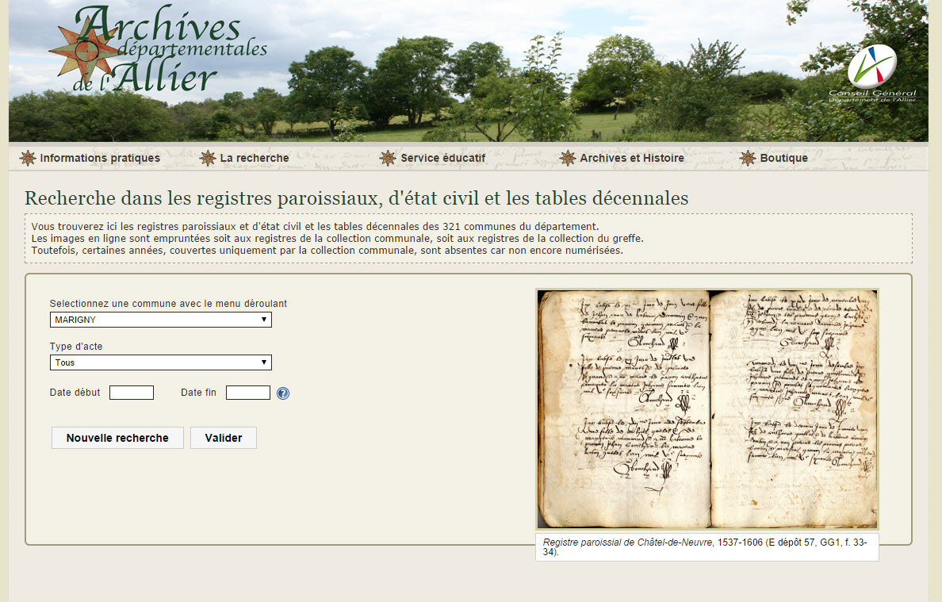
Task: Click the star icon beside Archives et Histoire
Action: 567,158
